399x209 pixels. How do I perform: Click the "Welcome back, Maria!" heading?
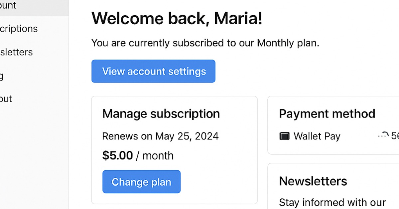pos(177,18)
